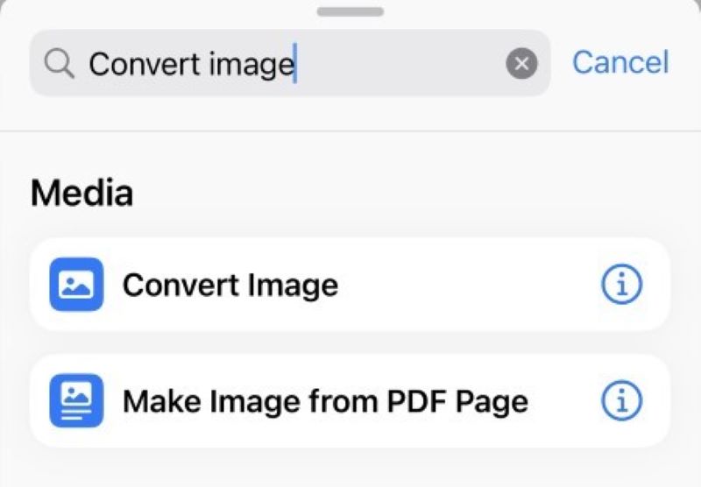Choose the Convert Image action row
701x487 pixels.
(350, 284)
